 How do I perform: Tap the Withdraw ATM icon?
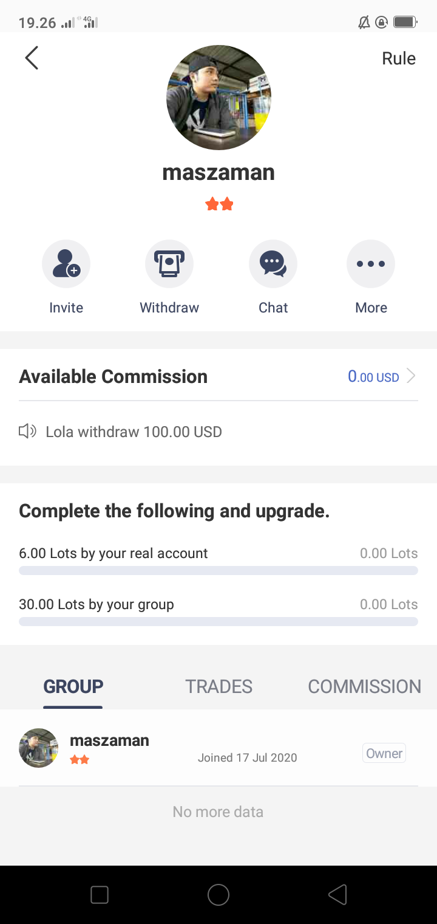[x=169, y=264]
